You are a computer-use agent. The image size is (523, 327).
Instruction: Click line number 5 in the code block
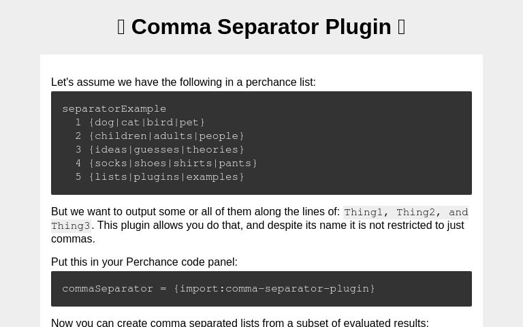pos(78,177)
